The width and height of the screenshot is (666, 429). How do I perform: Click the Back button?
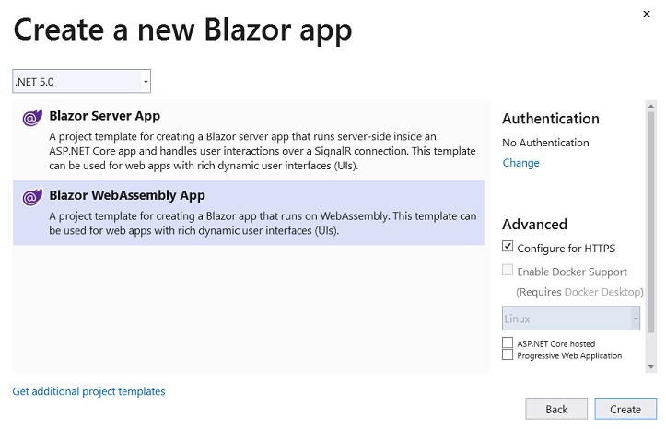[556, 409]
